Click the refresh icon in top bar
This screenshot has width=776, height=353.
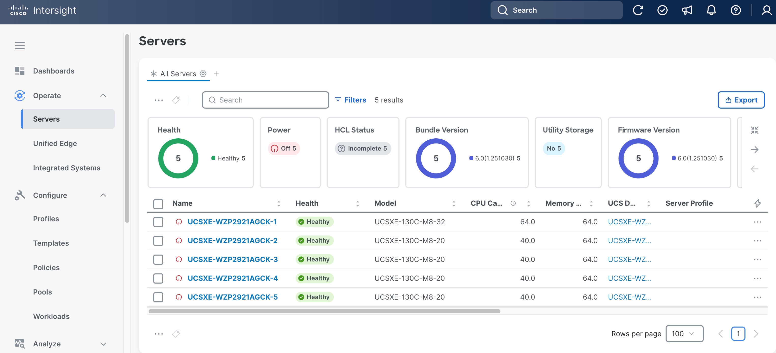[x=638, y=10]
